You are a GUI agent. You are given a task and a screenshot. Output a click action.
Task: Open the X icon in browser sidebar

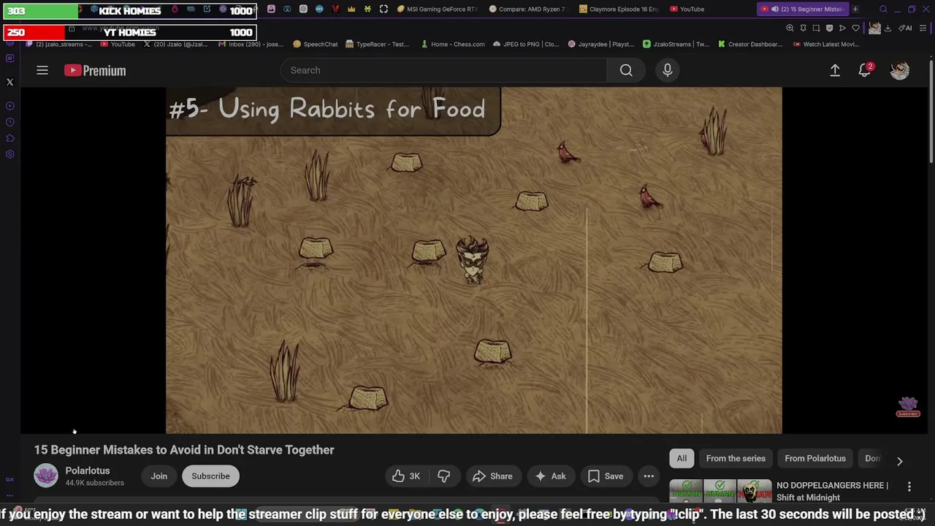(x=10, y=83)
